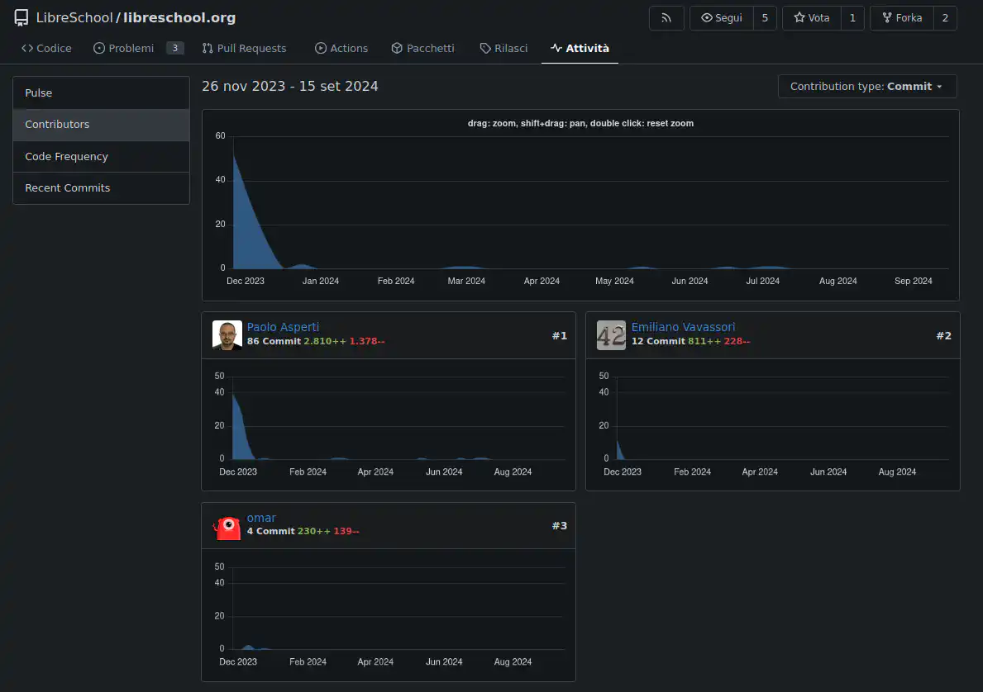Click the pulse icon on Attività tab
The height and width of the screenshot is (692, 983).
pos(556,48)
